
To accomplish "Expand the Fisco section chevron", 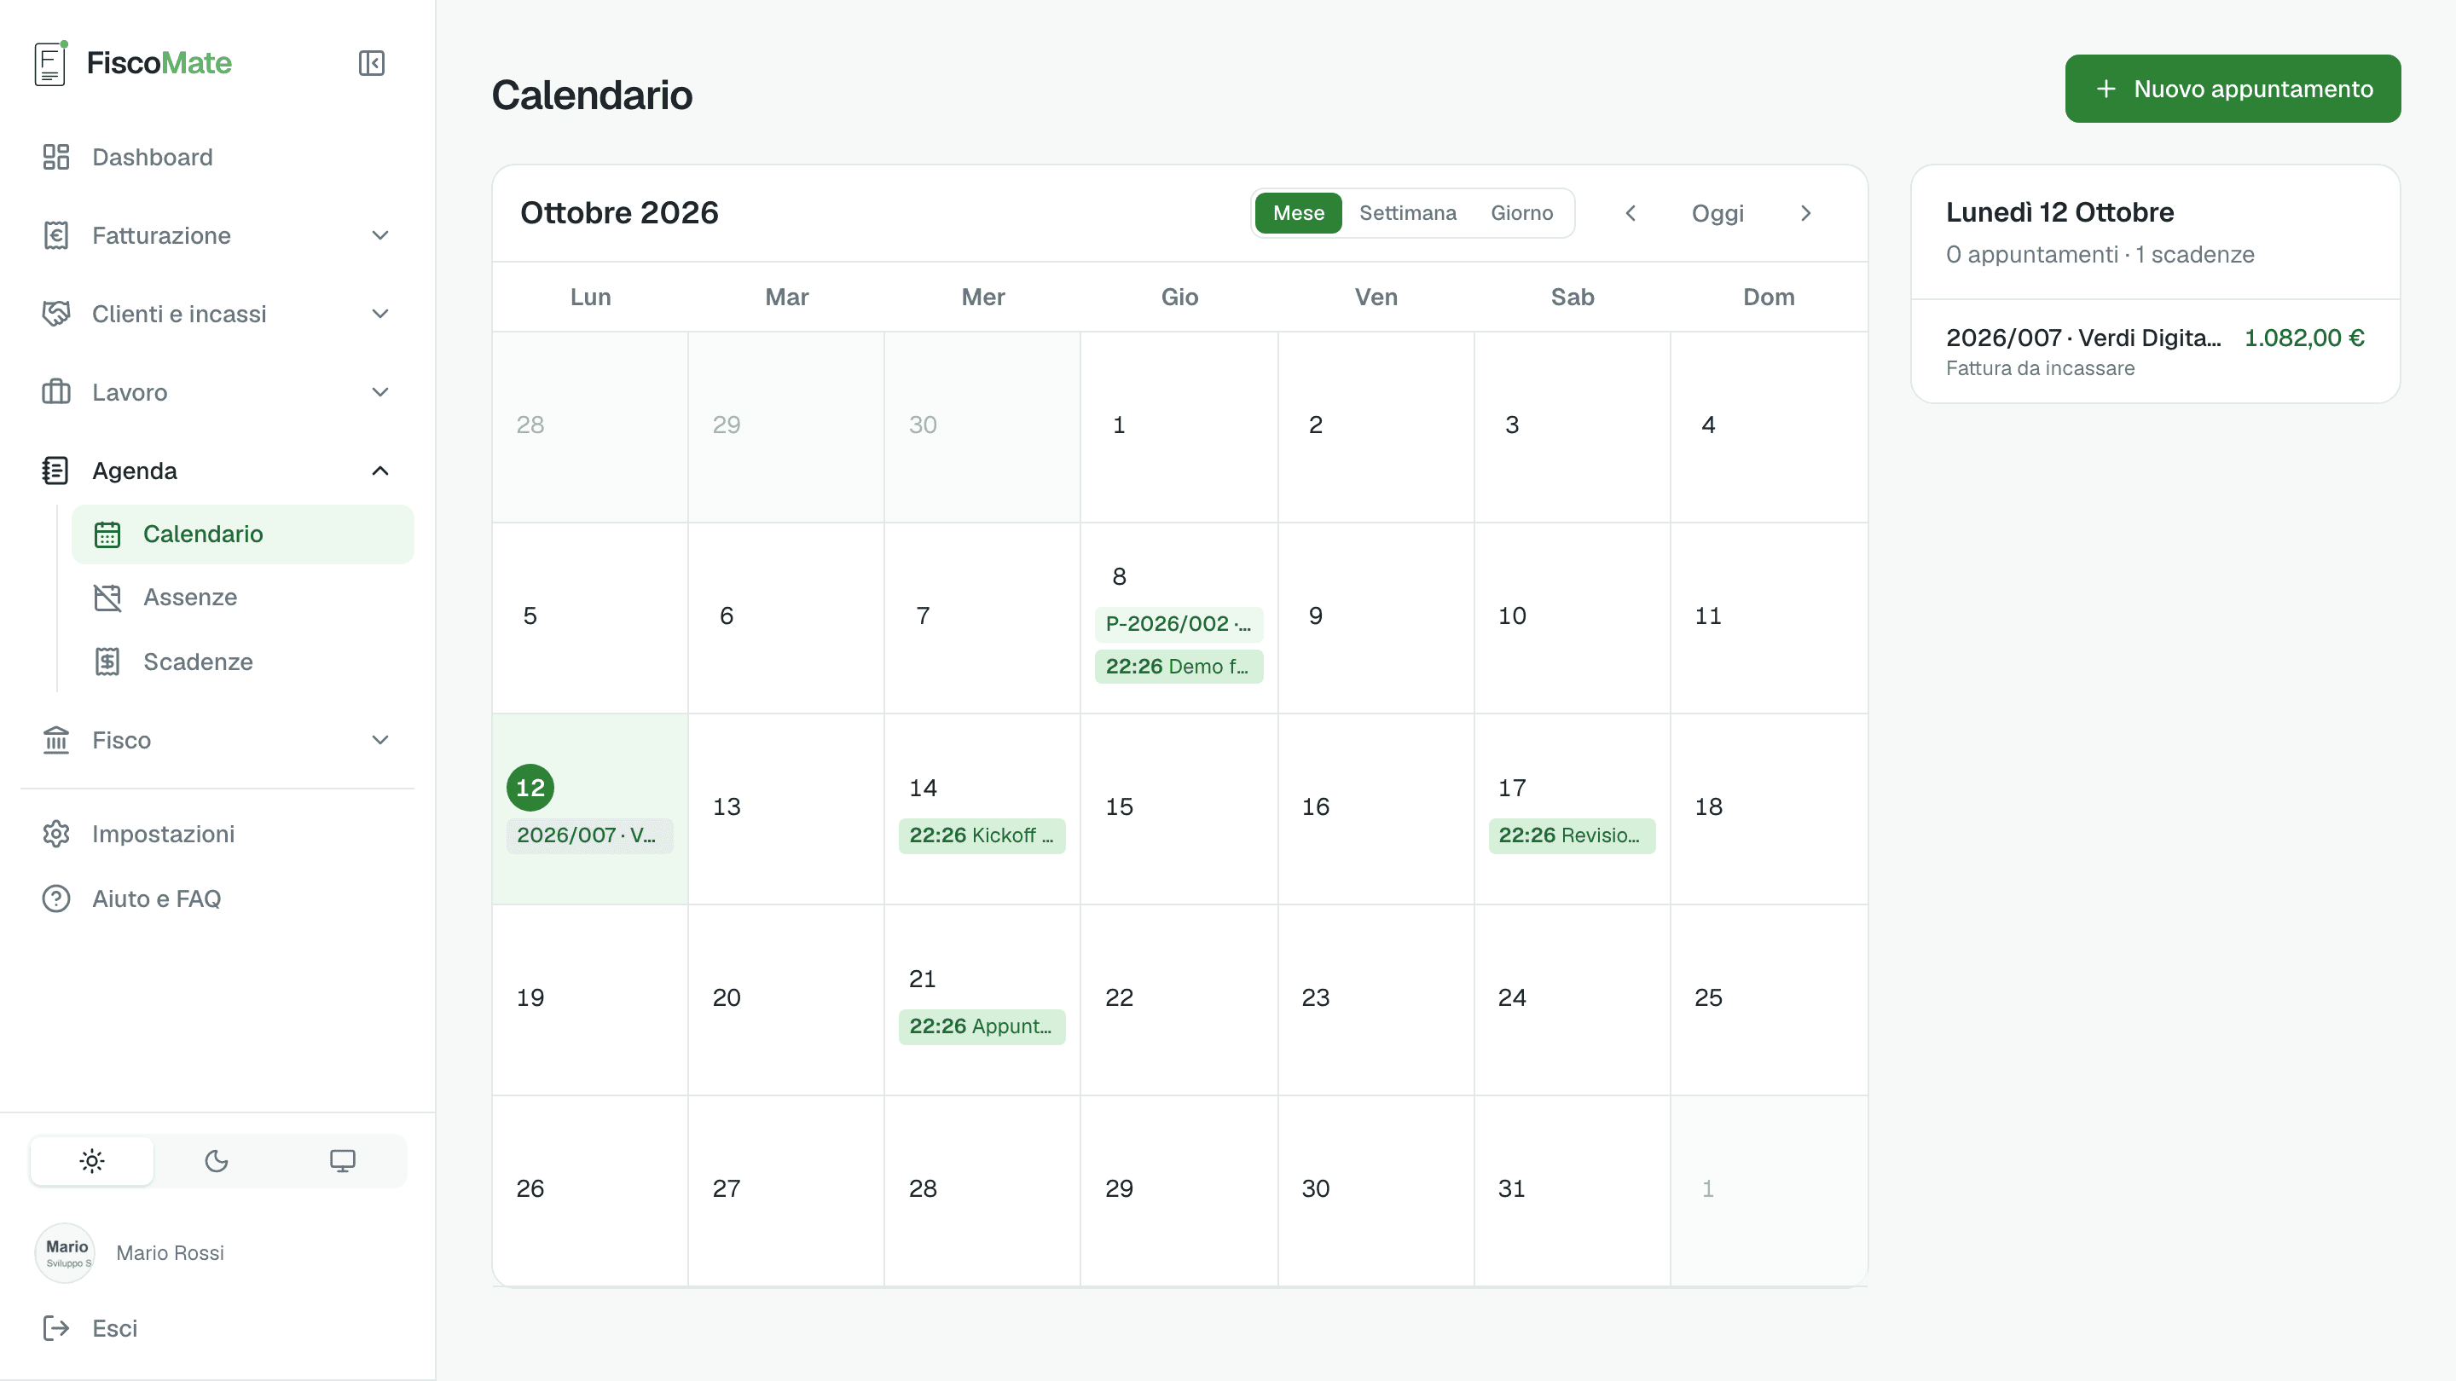I will (380, 741).
